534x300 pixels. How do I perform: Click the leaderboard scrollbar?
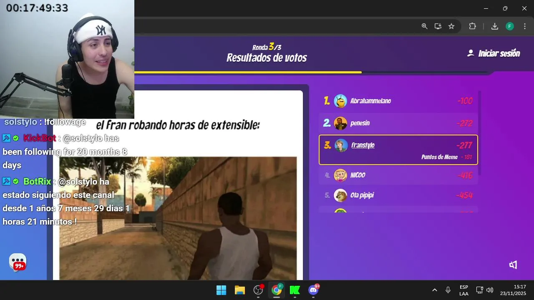coord(480,133)
